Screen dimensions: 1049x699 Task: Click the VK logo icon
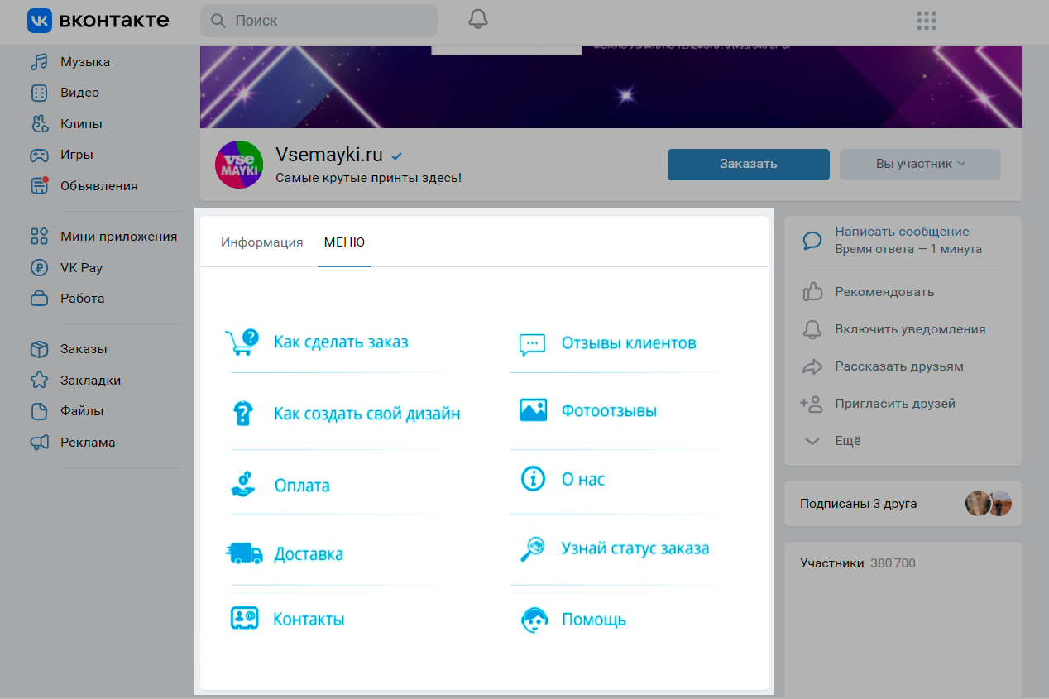pyautogui.click(x=40, y=21)
